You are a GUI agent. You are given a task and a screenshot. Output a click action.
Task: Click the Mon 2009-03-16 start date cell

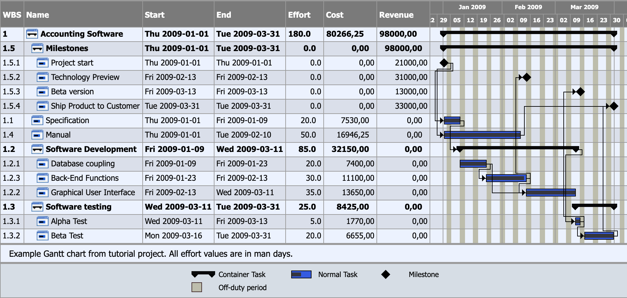pyautogui.click(x=178, y=235)
